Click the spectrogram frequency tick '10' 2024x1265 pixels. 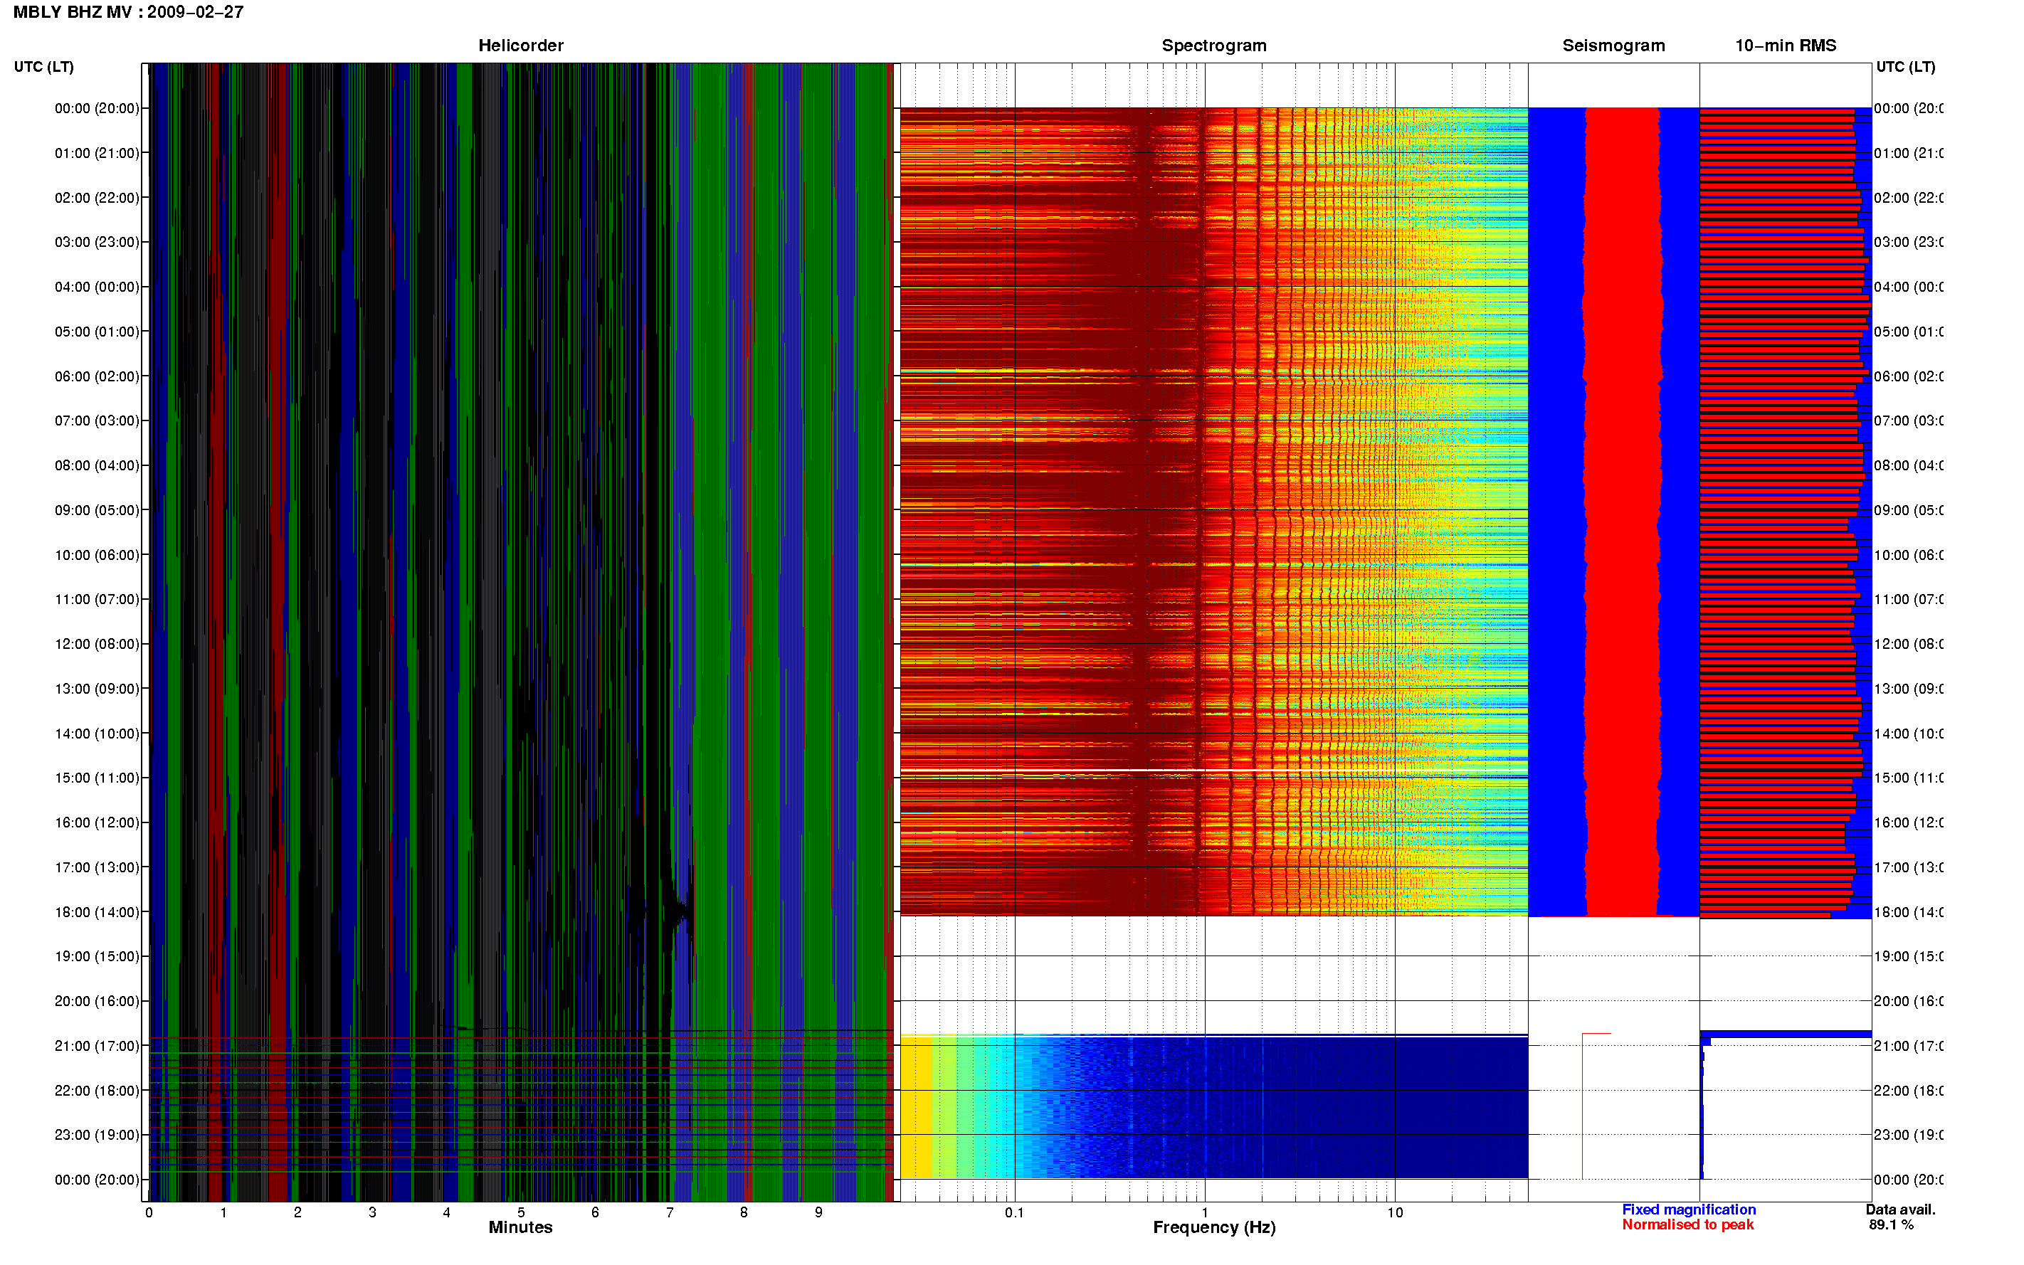pyautogui.click(x=1394, y=1212)
